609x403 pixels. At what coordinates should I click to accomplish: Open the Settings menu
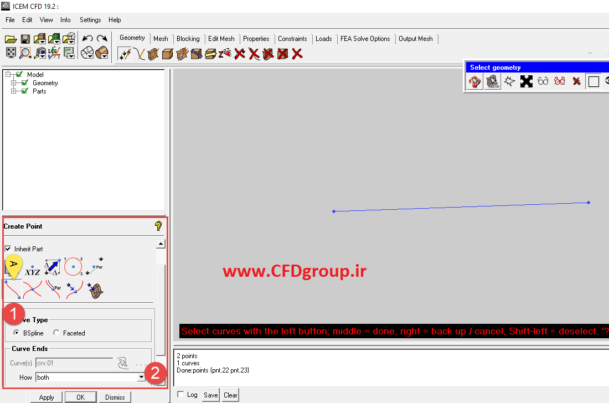(x=90, y=20)
